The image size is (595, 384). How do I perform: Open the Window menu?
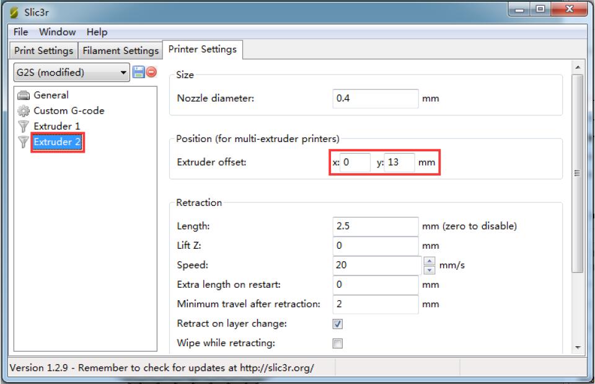tap(57, 32)
